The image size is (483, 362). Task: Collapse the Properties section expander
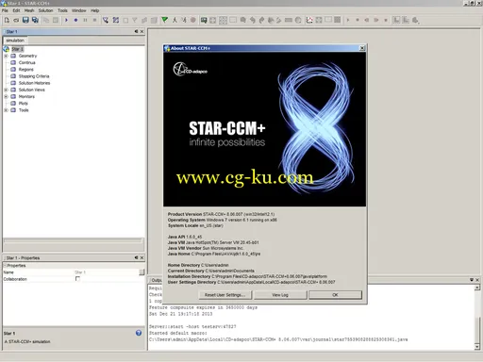click(x=5, y=266)
